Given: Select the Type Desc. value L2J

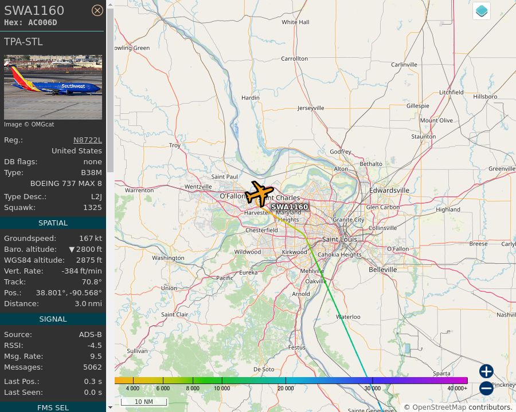Looking at the screenshot, I should tap(96, 196).
